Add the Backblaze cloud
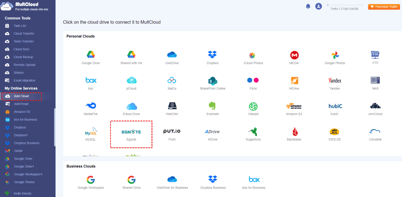Screen dimensions: 402x197 point(294,134)
